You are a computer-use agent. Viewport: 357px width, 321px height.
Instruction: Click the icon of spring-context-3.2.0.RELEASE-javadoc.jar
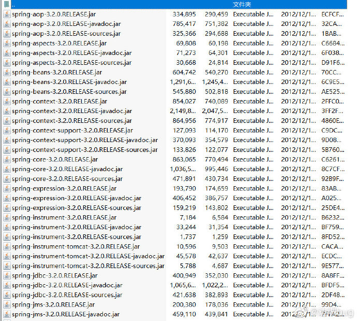[x=7, y=111]
